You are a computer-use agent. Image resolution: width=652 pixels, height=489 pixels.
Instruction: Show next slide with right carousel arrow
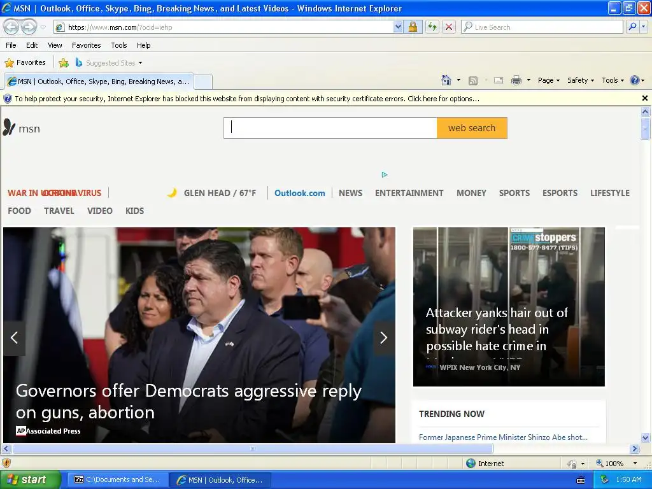[x=384, y=337]
